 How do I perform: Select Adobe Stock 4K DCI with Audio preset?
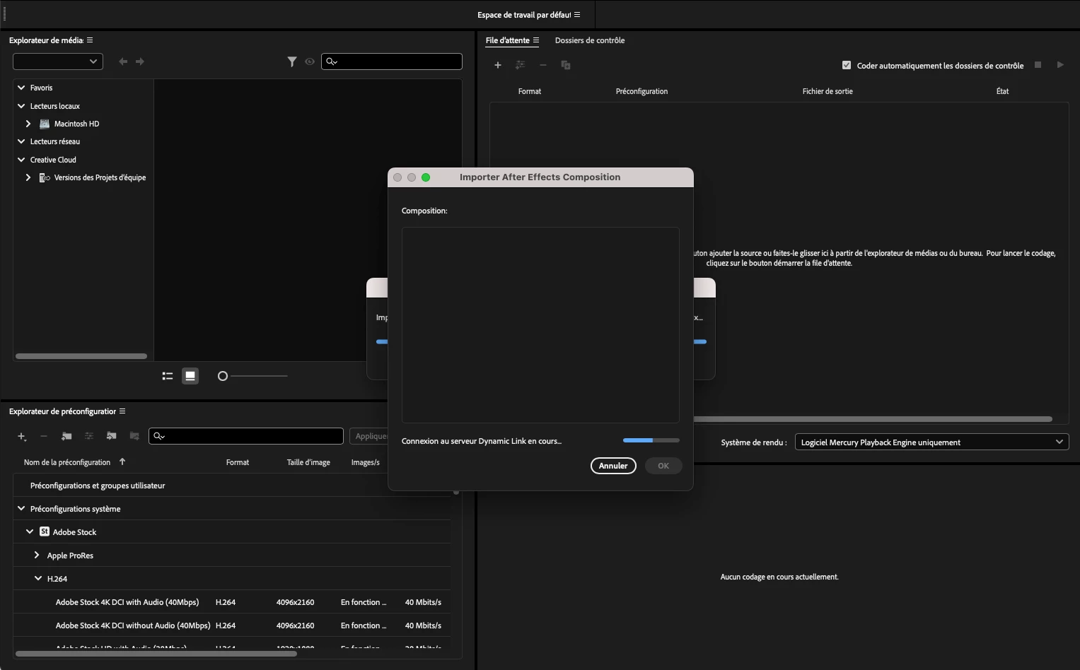pos(231,602)
